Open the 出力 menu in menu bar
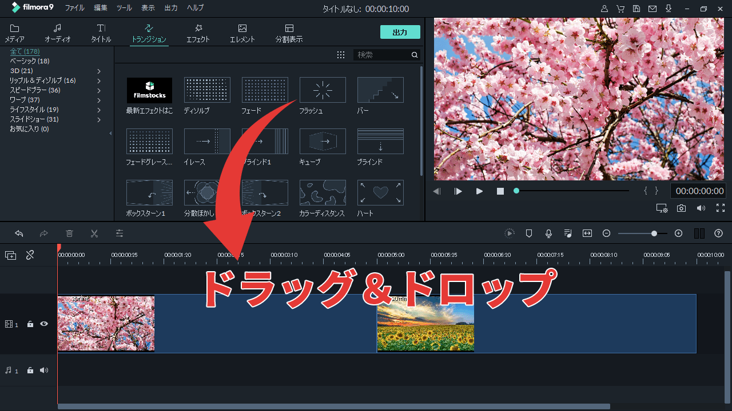Viewport: 732px width, 411px height. coord(171,8)
